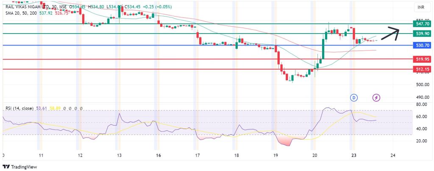
Task: Select the SMA 20, 50, 200 indicator legend
Action: [x=21, y=12]
